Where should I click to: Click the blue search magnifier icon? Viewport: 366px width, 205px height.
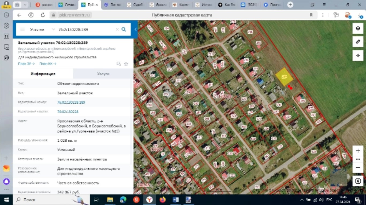124,29
